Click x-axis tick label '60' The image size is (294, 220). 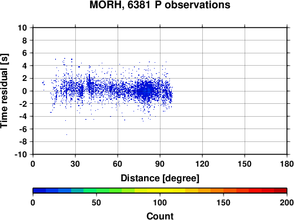[118, 164]
